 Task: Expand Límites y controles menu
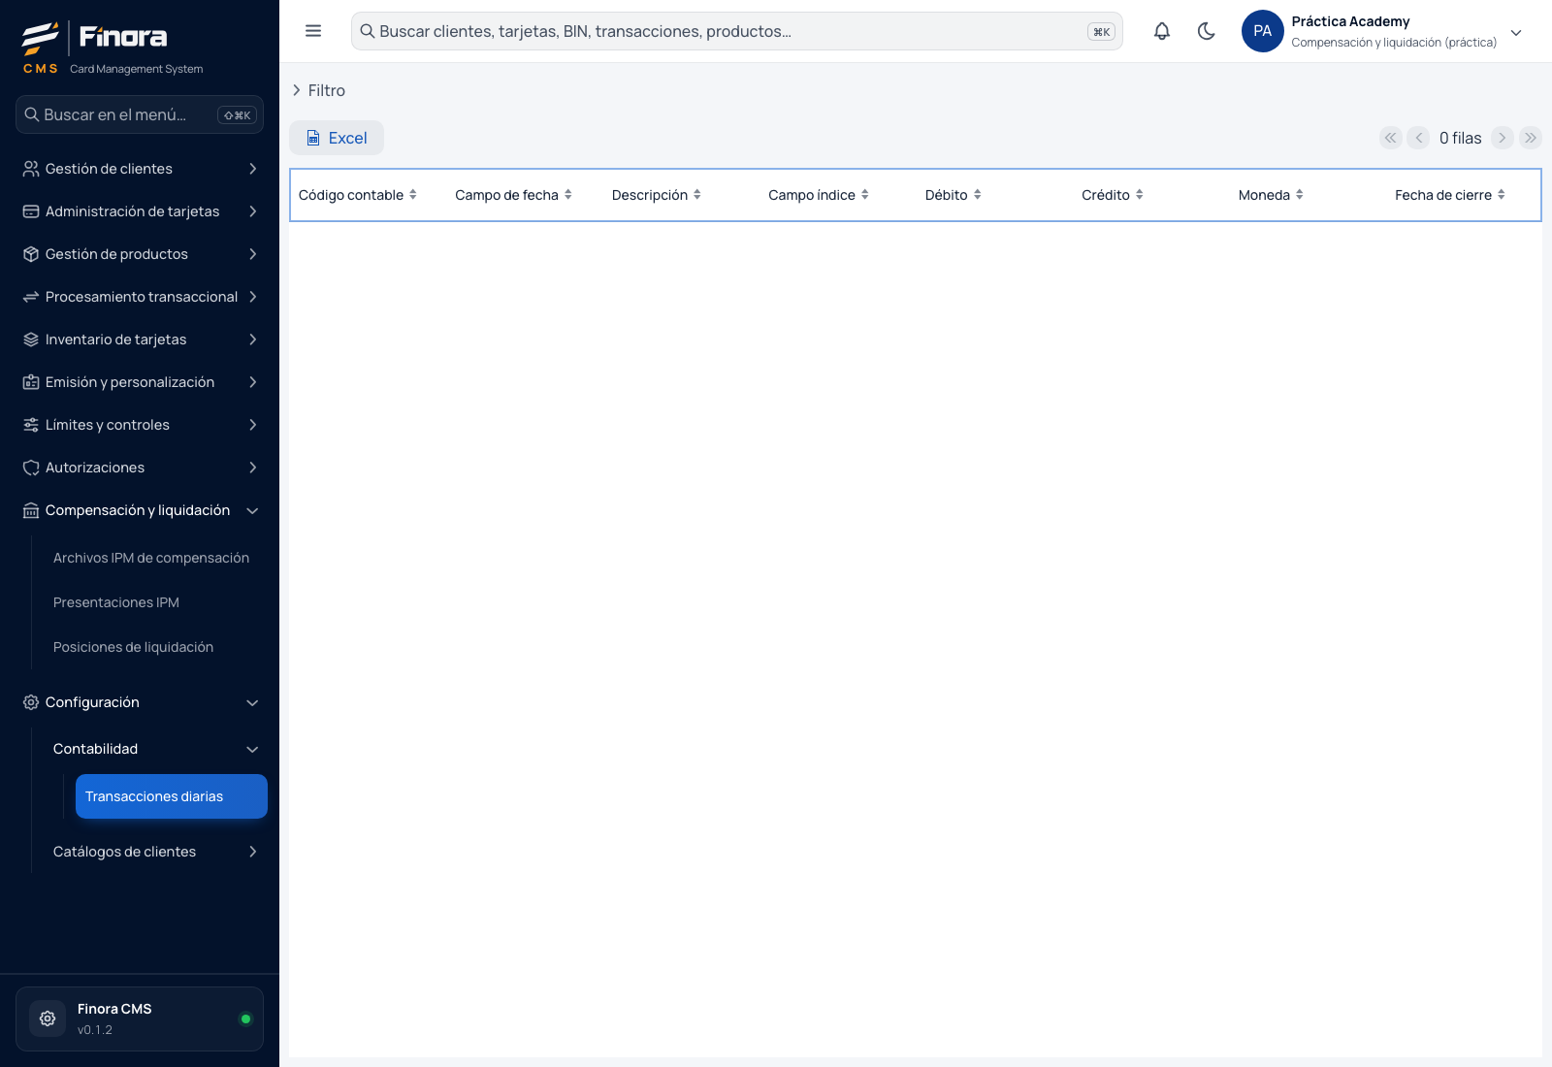140,425
